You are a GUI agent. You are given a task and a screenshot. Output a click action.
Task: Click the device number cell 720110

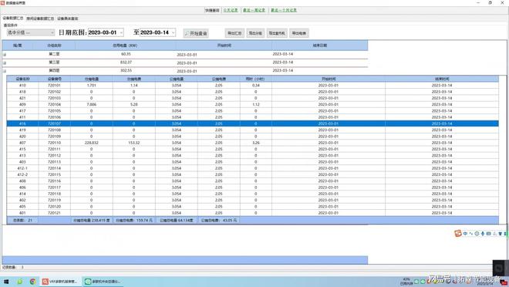[54, 143]
